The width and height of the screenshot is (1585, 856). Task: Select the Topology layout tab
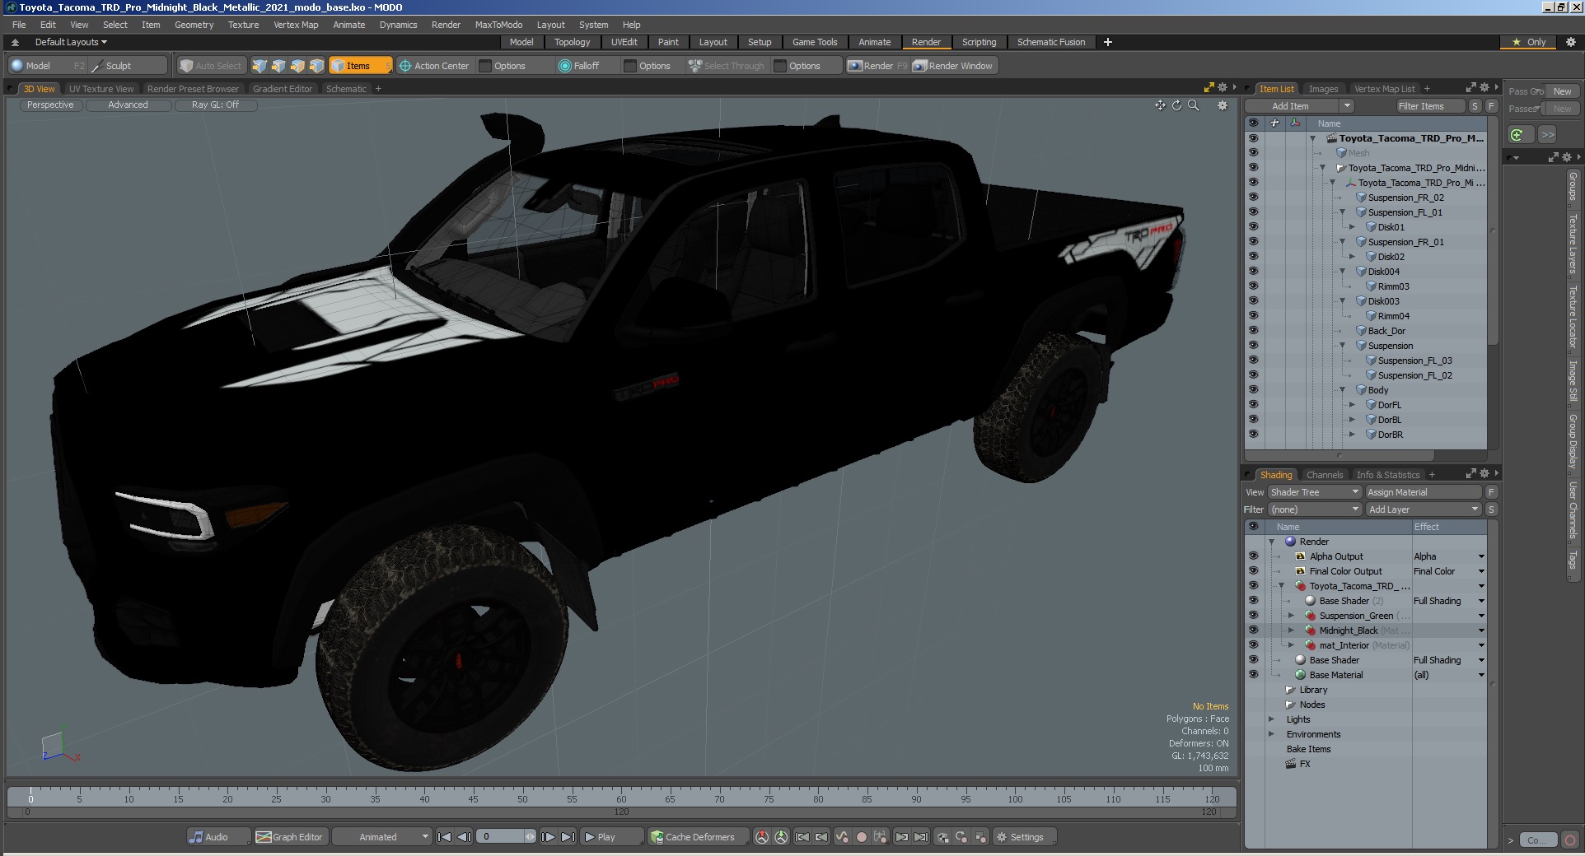572,42
